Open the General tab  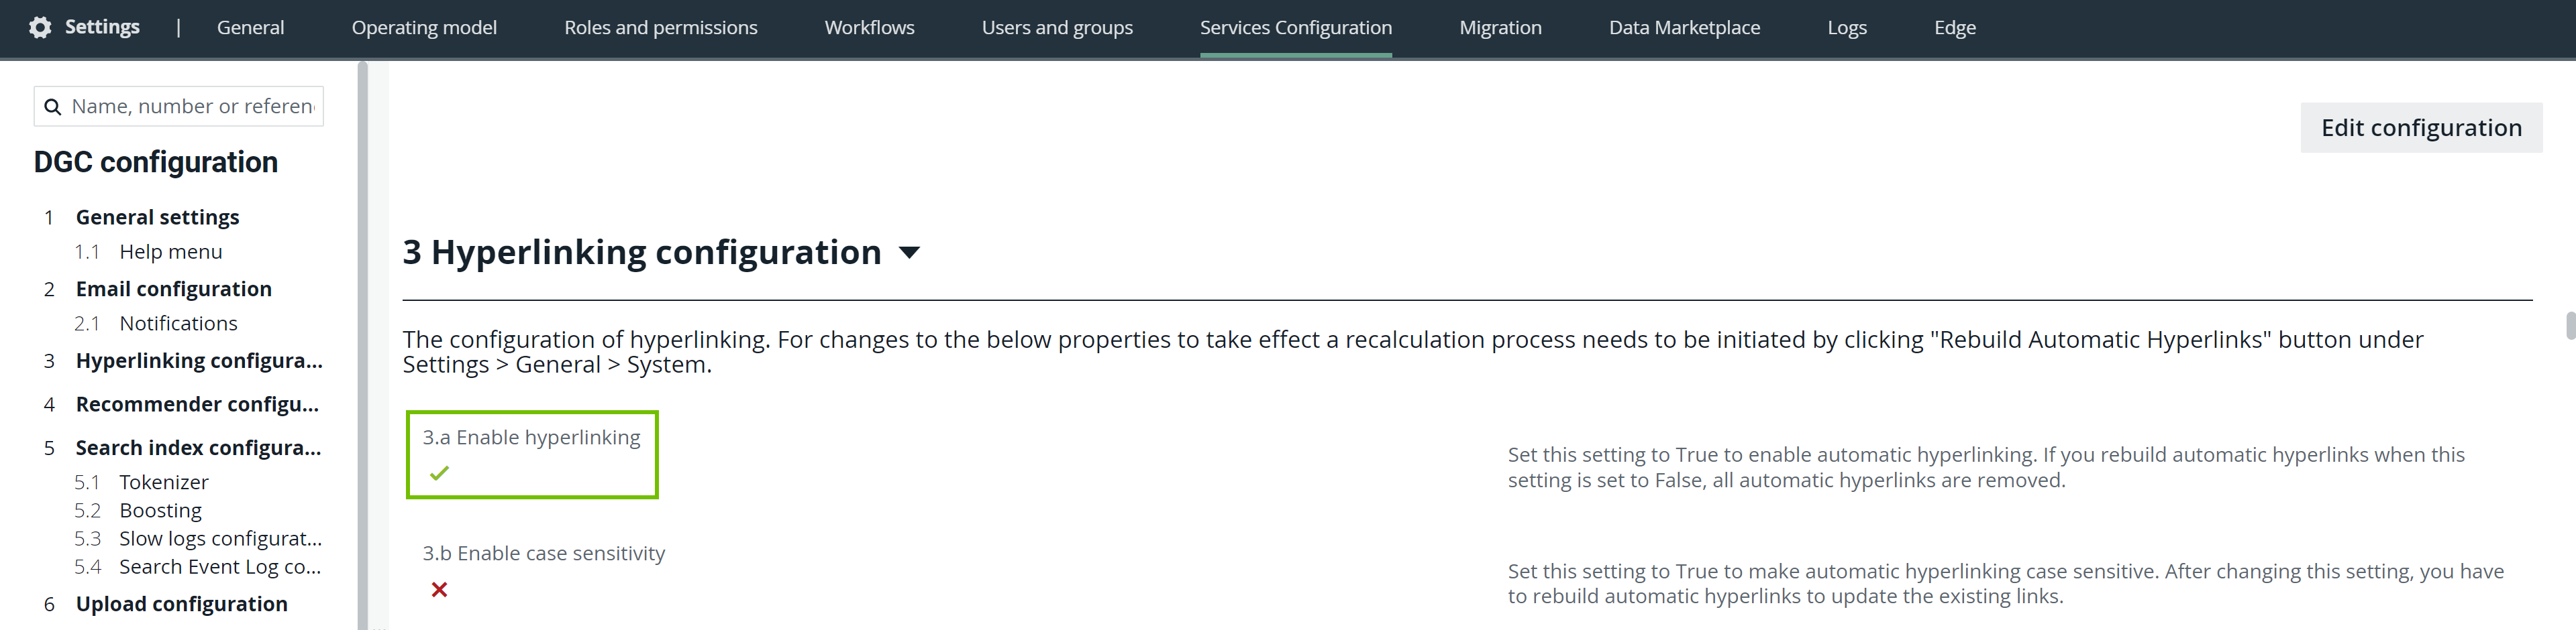pyautogui.click(x=250, y=28)
